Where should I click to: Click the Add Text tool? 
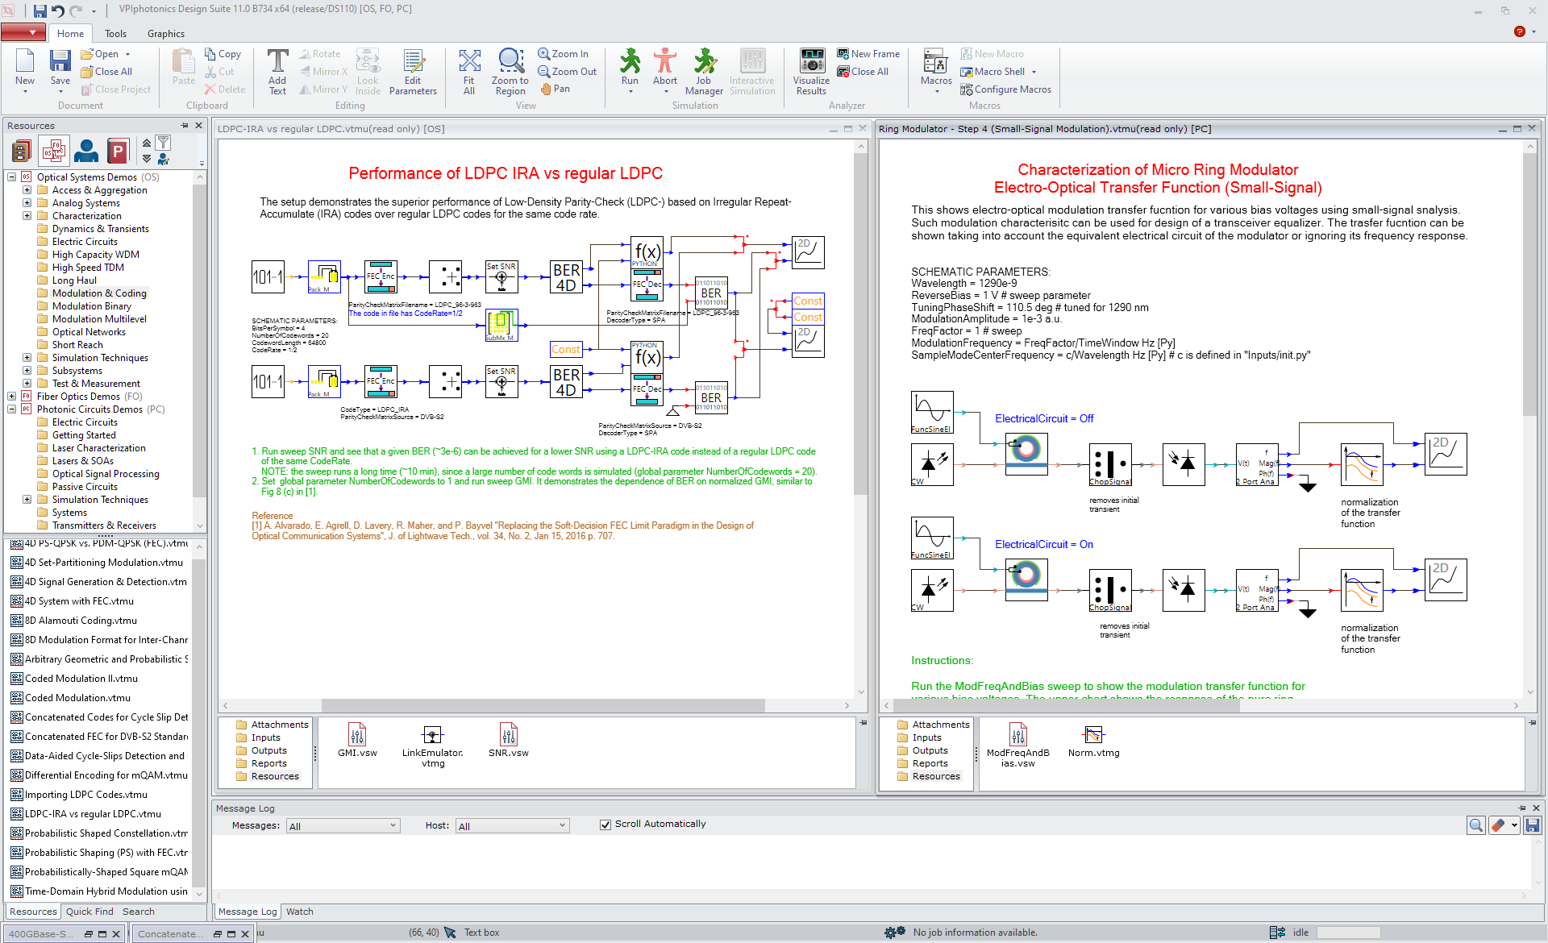tap(277, 71)
